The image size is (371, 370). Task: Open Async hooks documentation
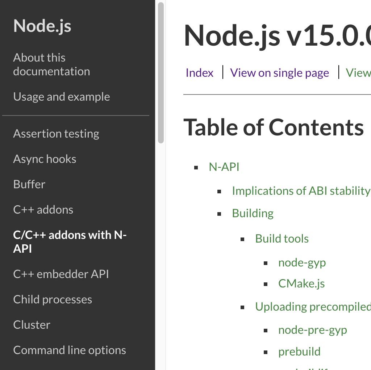click(45, 159)
